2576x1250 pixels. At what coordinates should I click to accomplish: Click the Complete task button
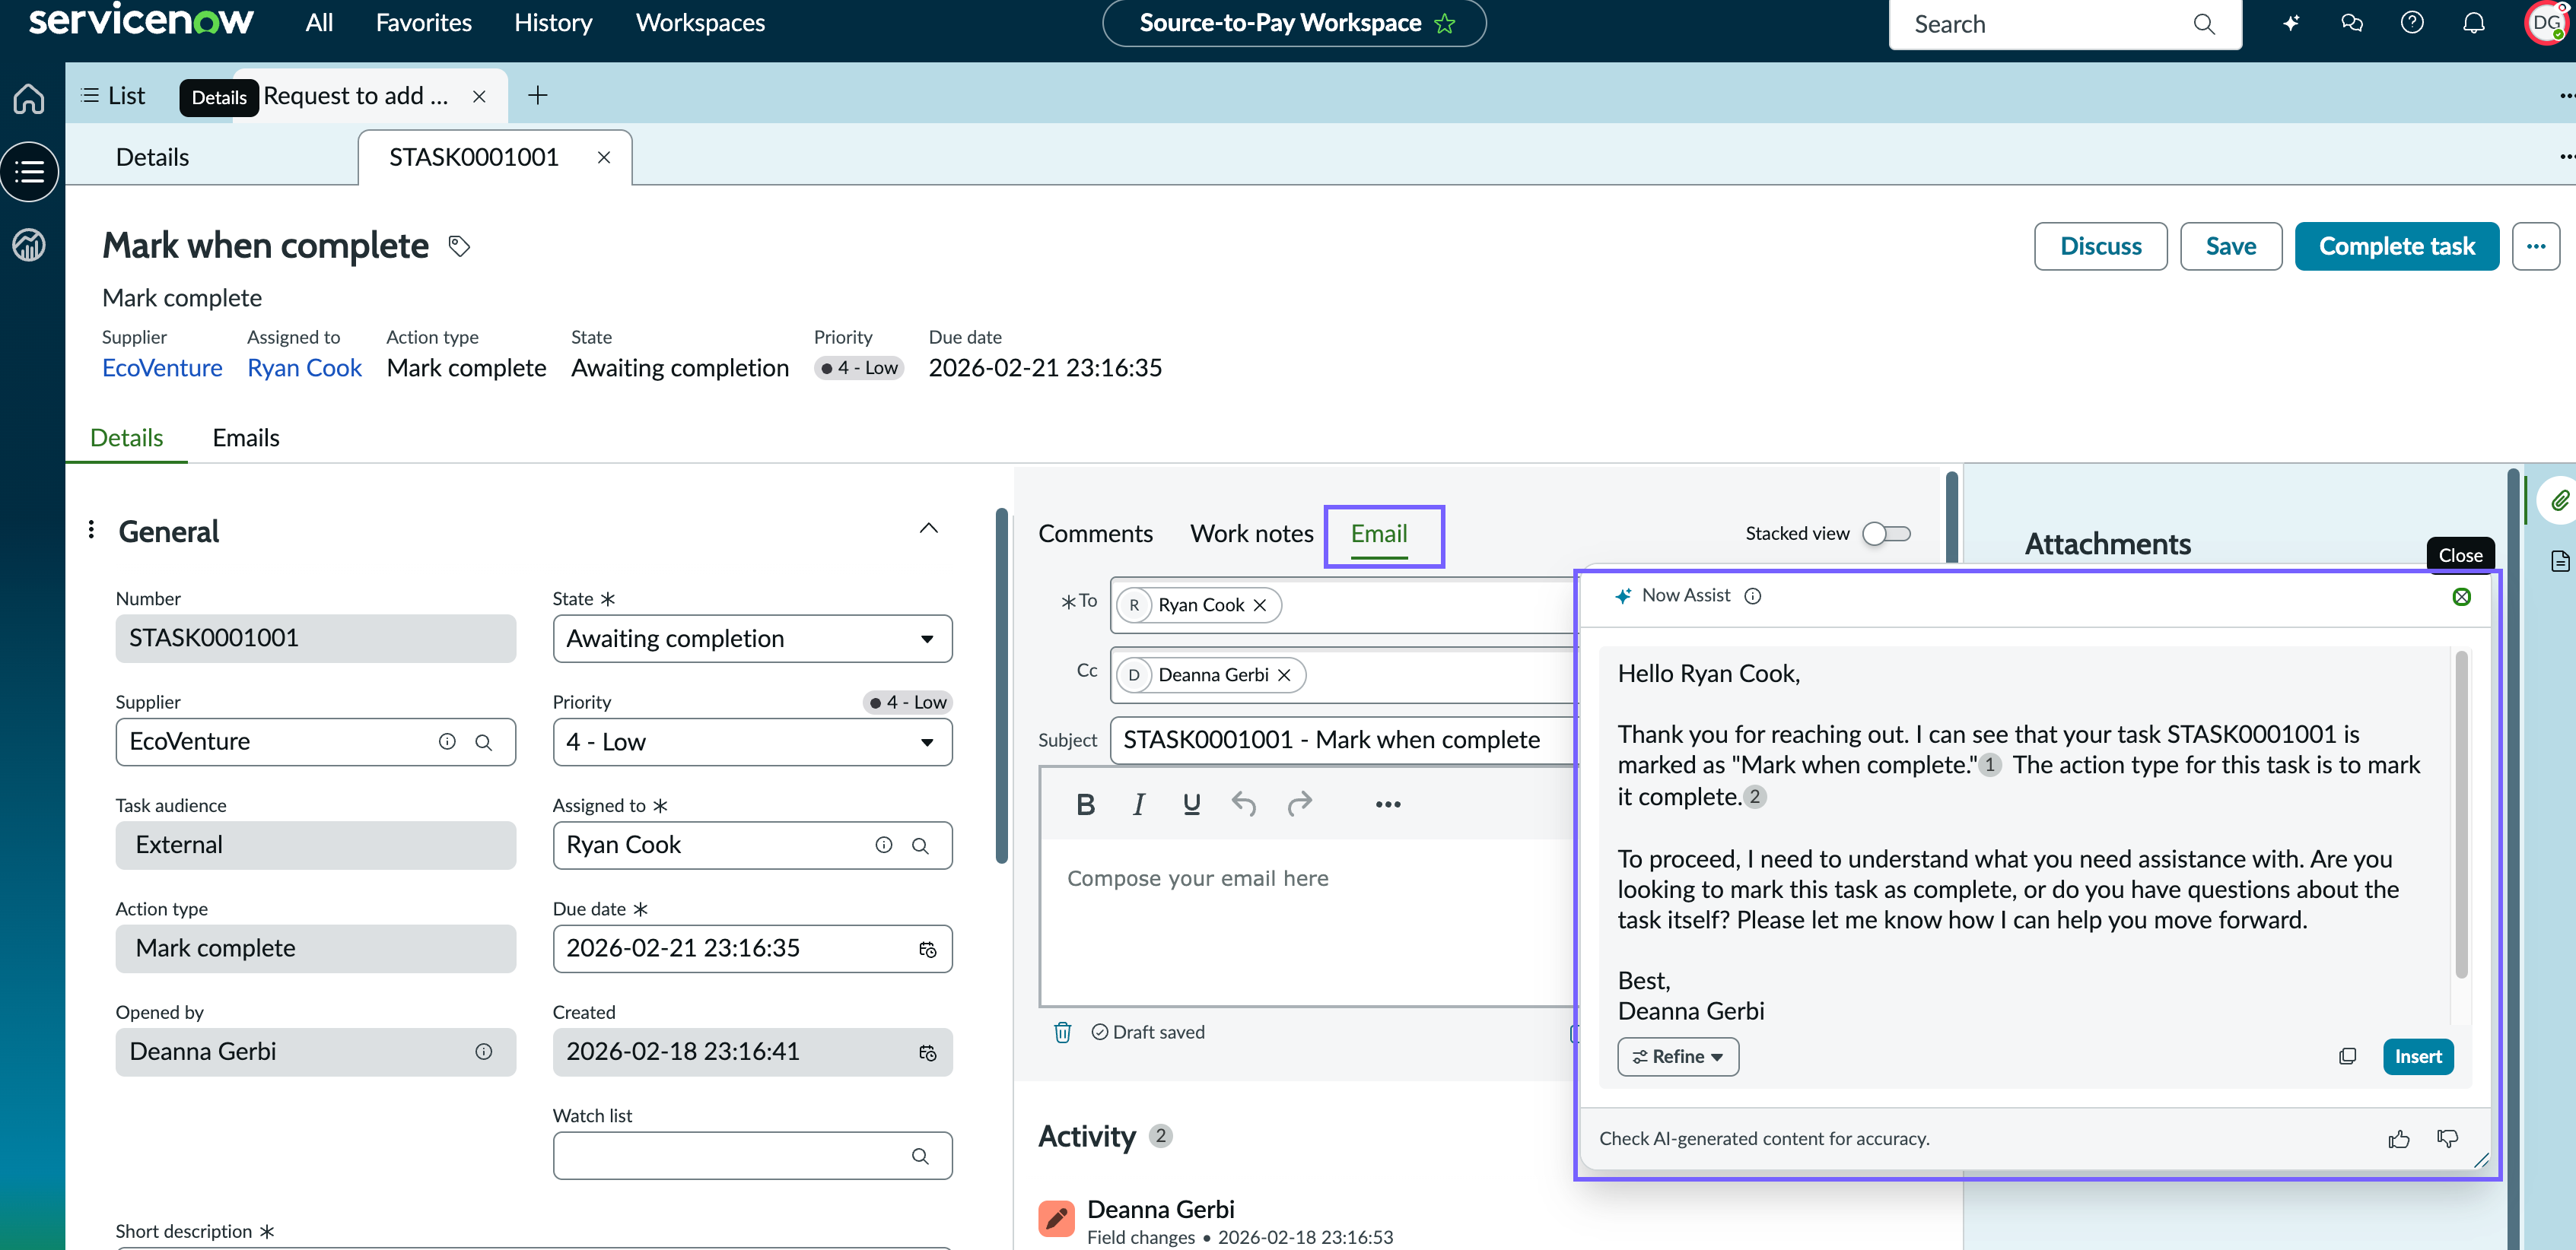tap(2396, 246)
